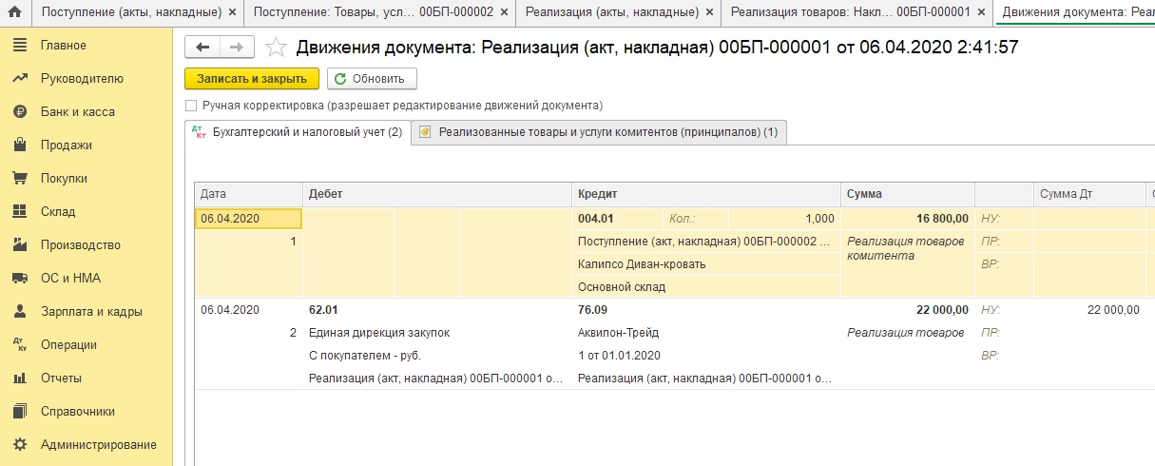Go forward with the right arrow button

coord(237,48)
